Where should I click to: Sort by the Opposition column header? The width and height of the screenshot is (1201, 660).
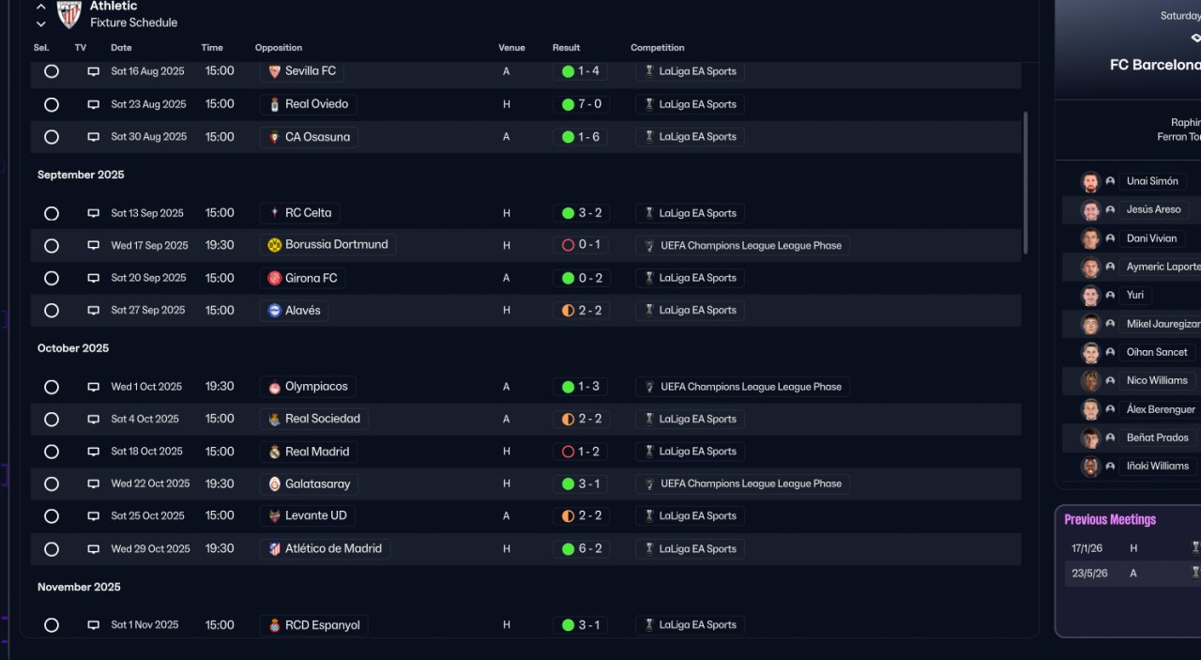point(279,48)
